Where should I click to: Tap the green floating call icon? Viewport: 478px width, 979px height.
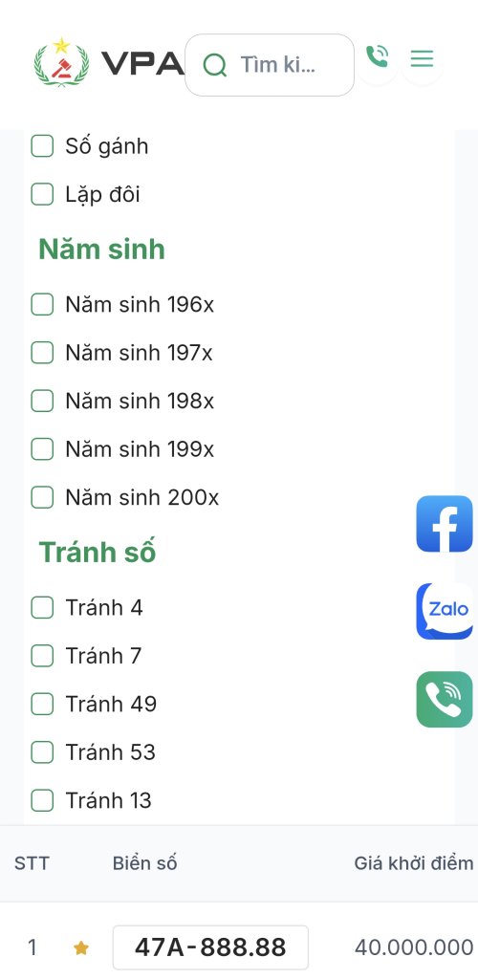(x=445, y=699)
